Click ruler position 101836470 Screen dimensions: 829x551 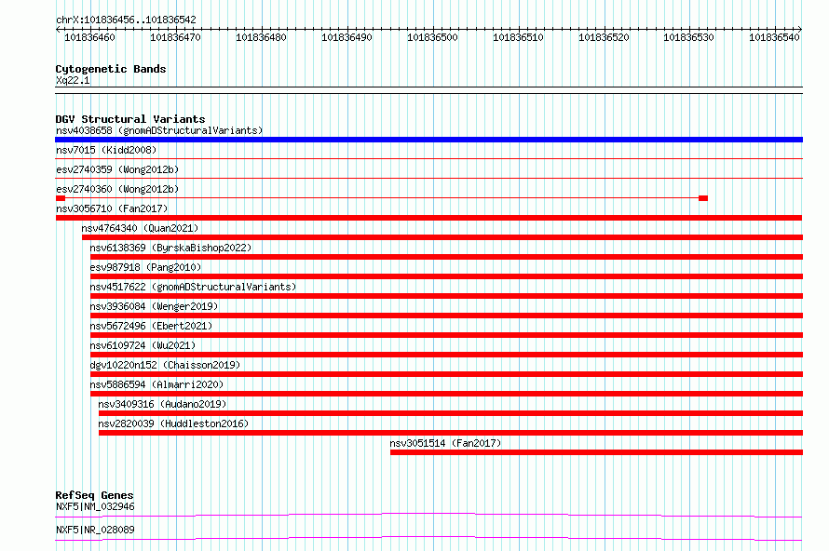pyautogui.click(x=175, y=37)
